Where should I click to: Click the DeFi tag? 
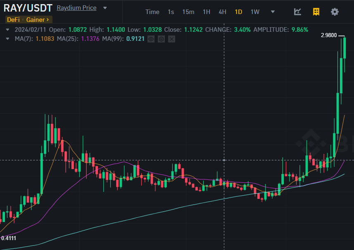pos(13,20)
